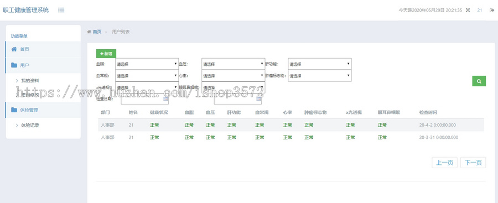This screenshot has width=498, height=203.
Task: Click the second date input field
Action: coord(238,99)
